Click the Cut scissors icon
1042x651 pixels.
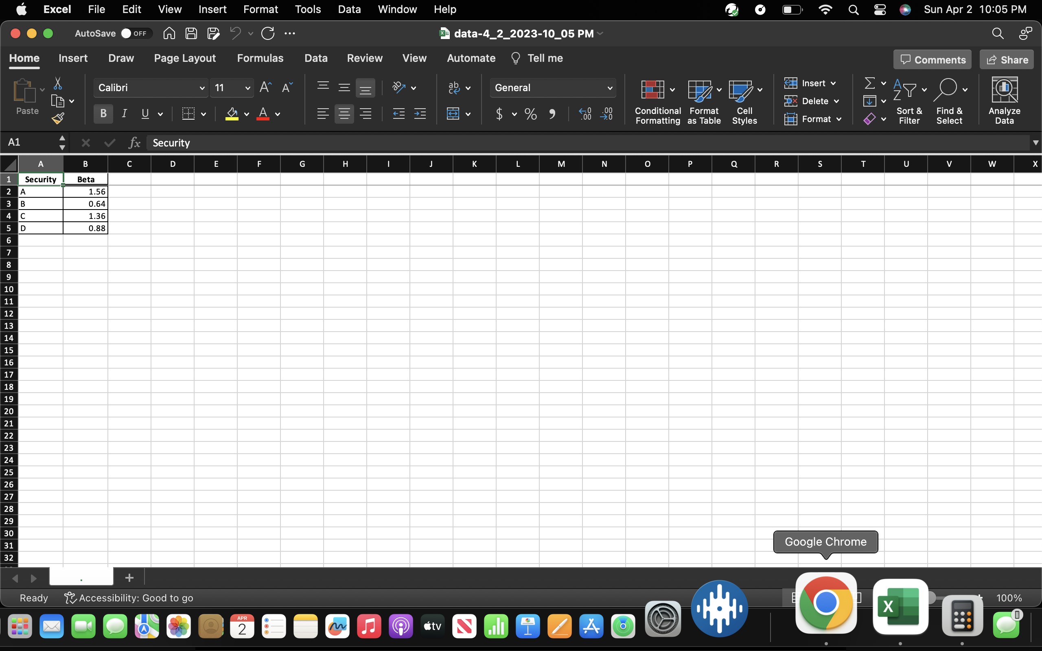point(58,83)
